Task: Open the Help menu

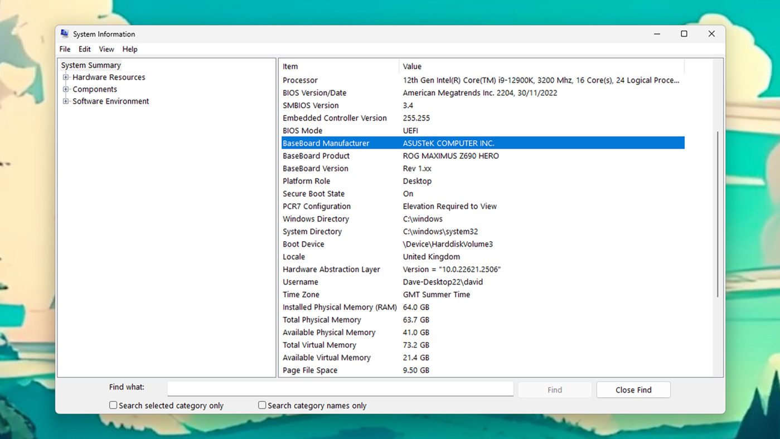Action: click(130, 49)
